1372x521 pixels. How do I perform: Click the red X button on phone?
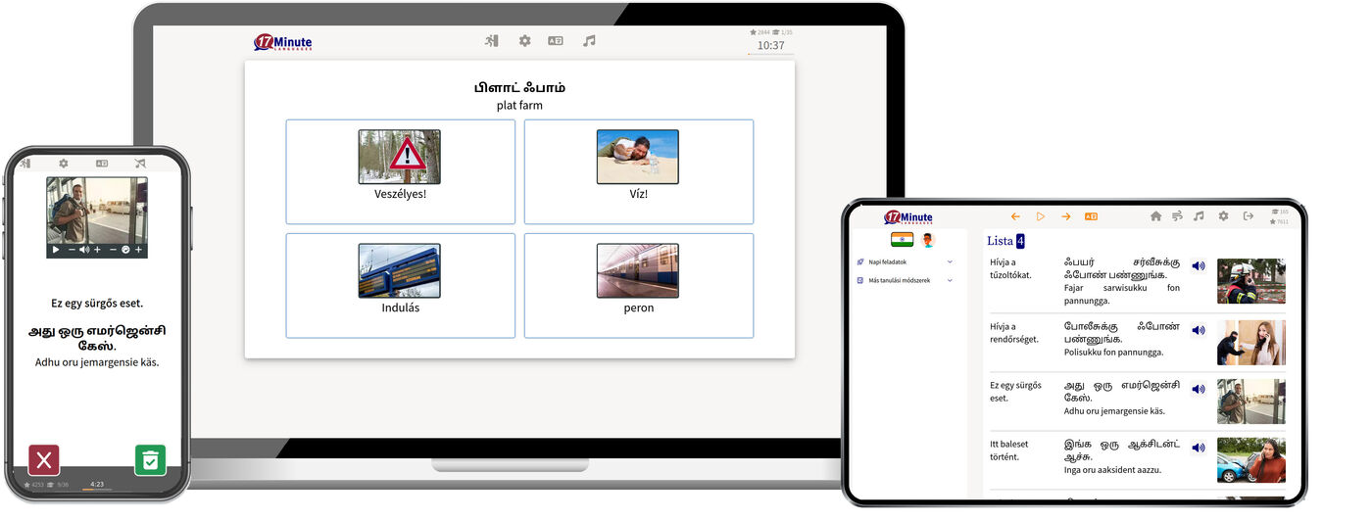click(x=44, y=459)
